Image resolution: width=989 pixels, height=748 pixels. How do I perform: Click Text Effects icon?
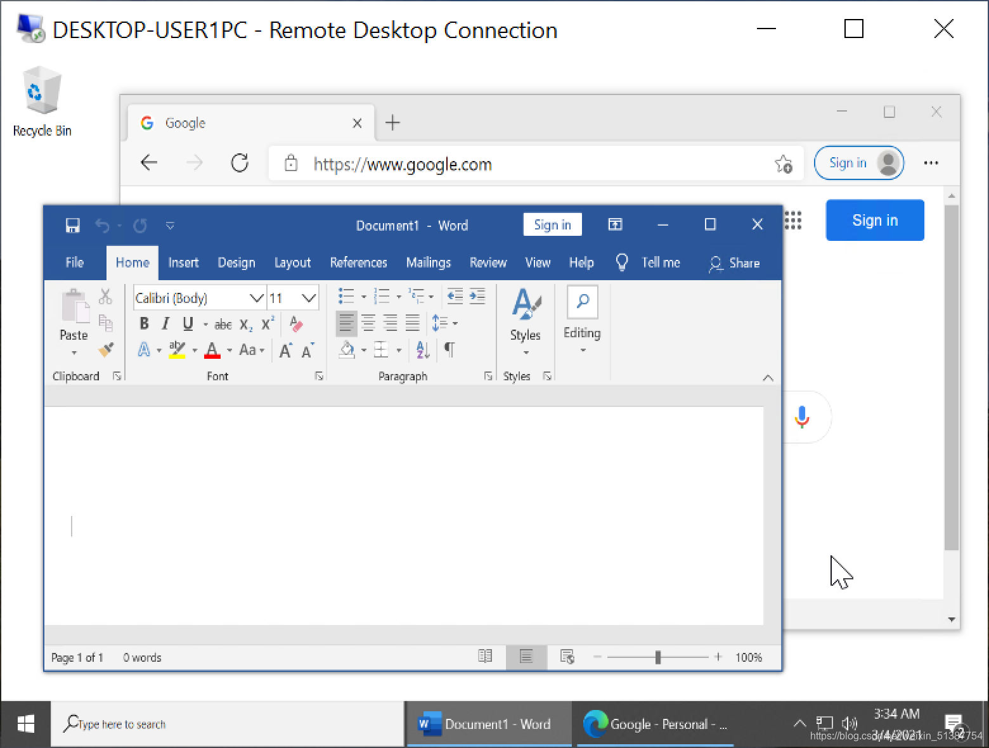(144, 349)
